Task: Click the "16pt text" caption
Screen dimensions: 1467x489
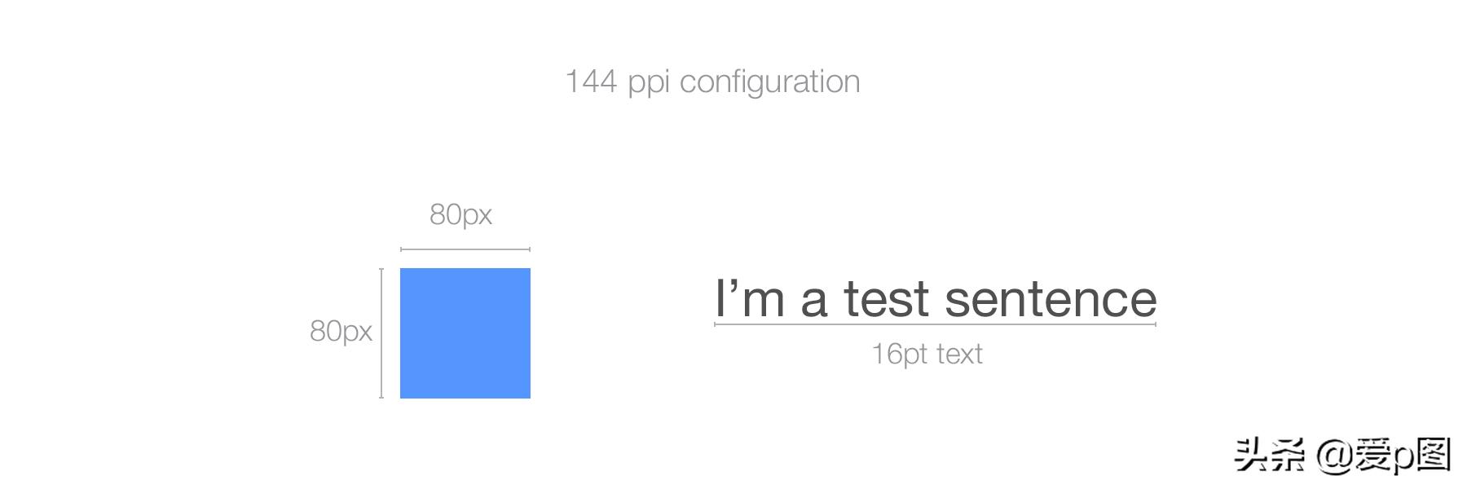Action: tap(927, 354)
